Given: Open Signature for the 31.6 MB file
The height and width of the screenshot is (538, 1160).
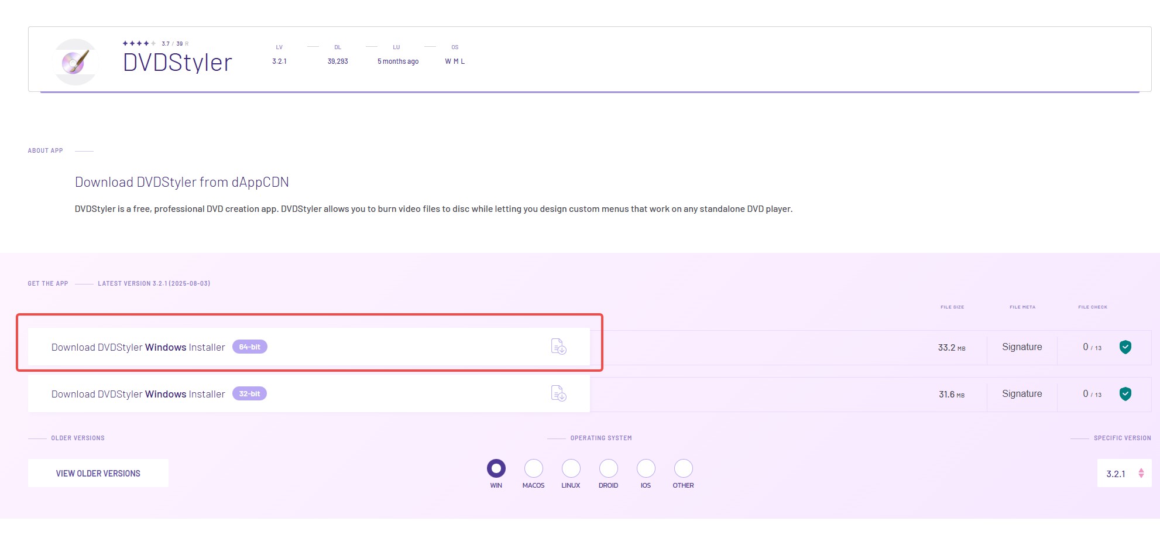Looking at the screenshot, I should coord(1022,393).
